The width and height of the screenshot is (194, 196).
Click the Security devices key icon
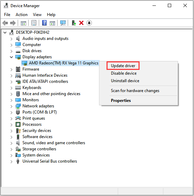[x=18, y=131]
